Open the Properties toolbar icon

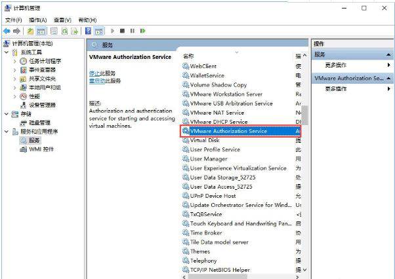point(54,31)
